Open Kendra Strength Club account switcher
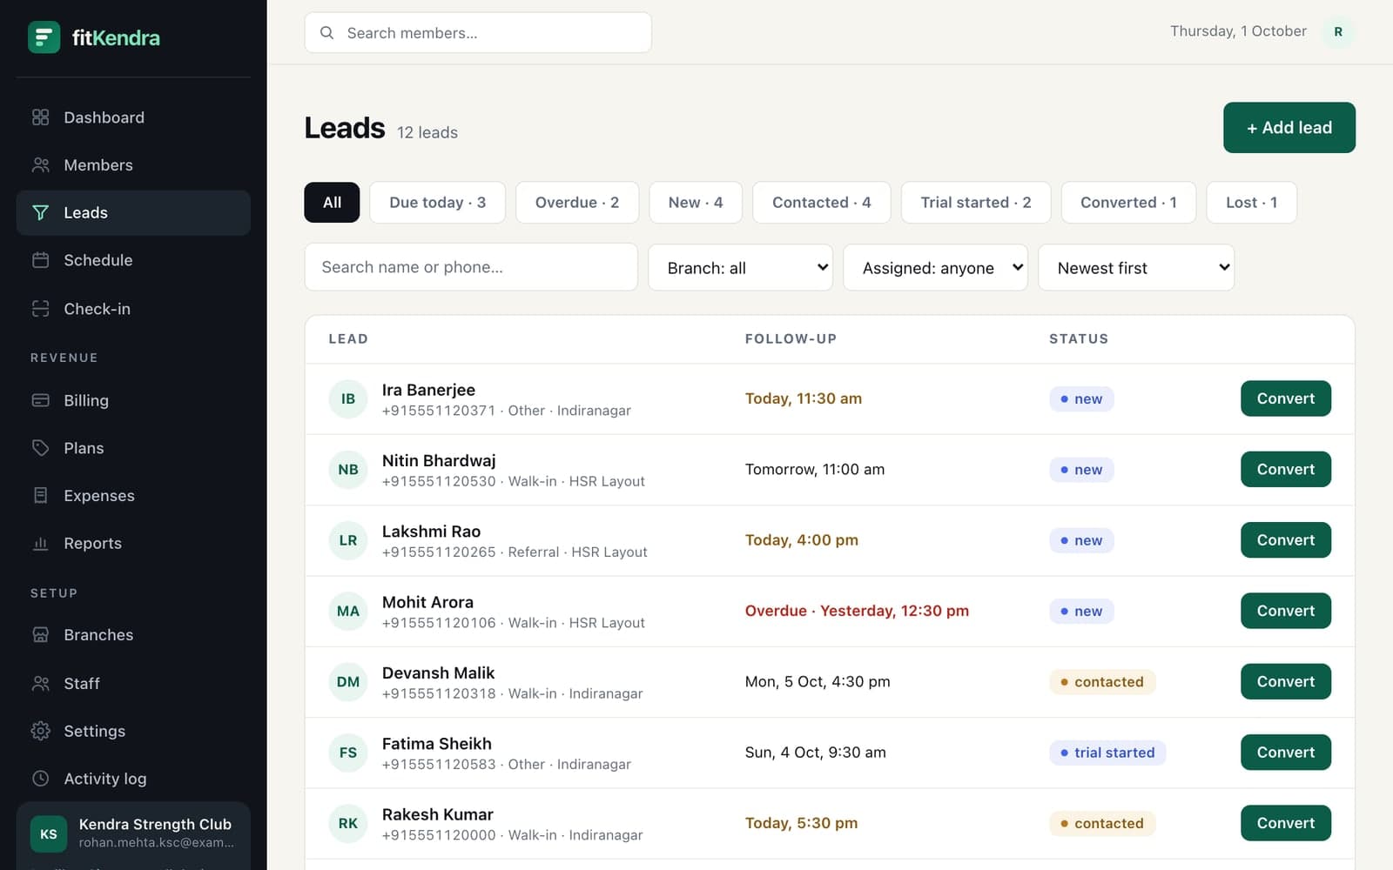 [x=133, y=833]
